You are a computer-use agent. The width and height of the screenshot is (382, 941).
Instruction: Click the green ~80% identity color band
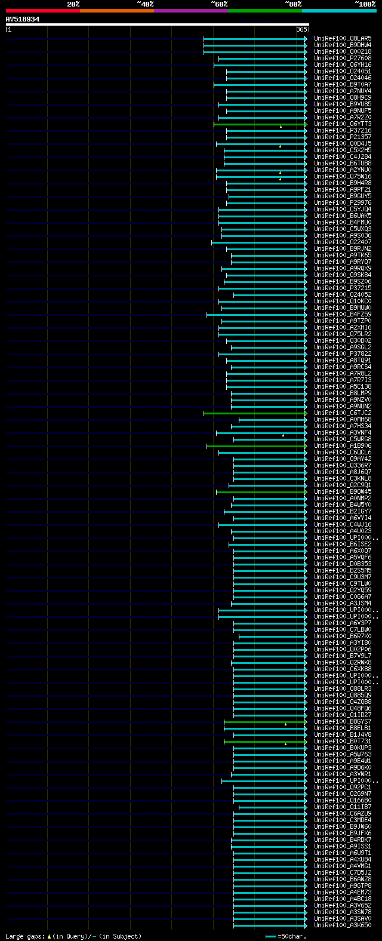pos(264,10)
